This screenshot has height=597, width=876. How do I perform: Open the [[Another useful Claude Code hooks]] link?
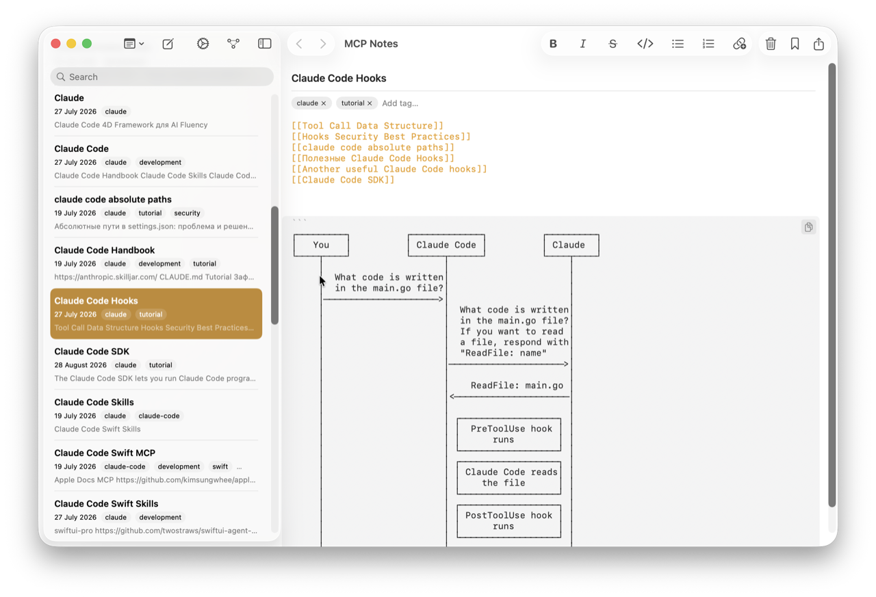(x=389, y=169)
